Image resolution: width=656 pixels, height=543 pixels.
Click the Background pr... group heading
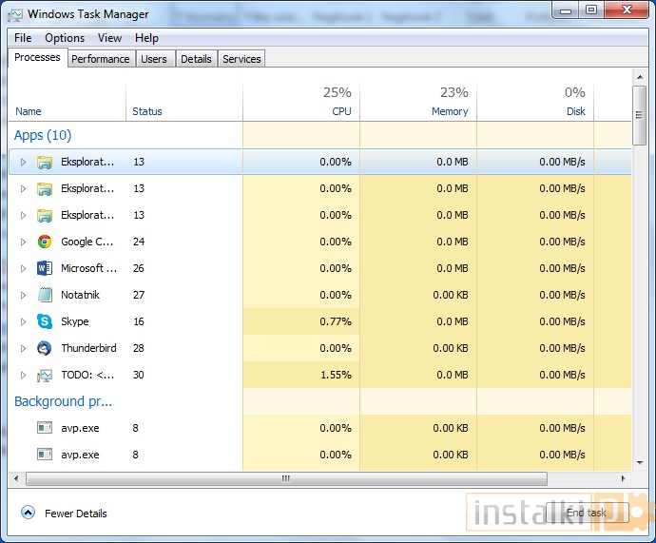click(63, 401)
